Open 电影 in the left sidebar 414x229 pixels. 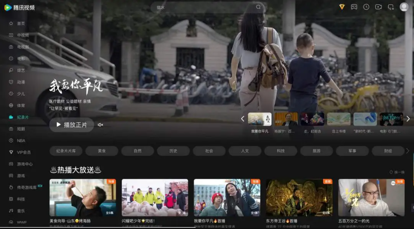tap(21, 58)
